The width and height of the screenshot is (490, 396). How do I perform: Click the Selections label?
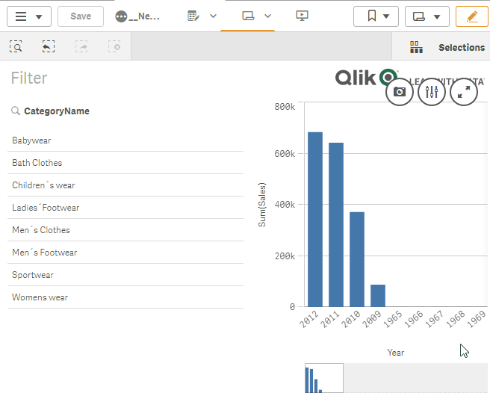[x=462, y=48]
